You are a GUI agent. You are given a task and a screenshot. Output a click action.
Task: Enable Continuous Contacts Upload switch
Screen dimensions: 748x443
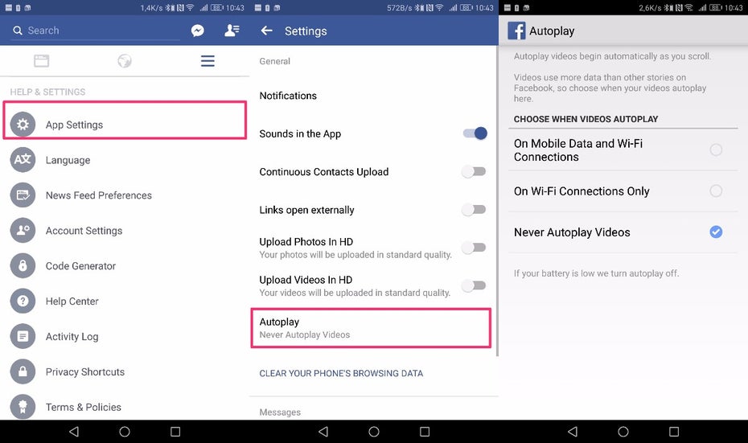(x=474, y=172)
